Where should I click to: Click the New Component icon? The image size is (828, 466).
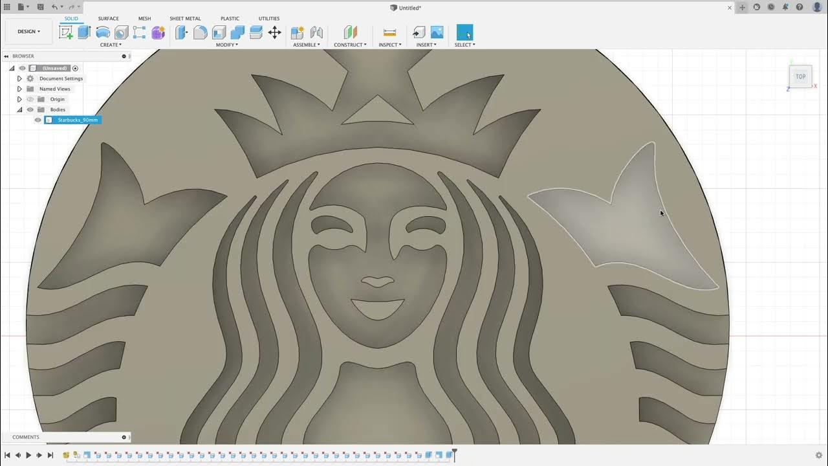(298, 32)
